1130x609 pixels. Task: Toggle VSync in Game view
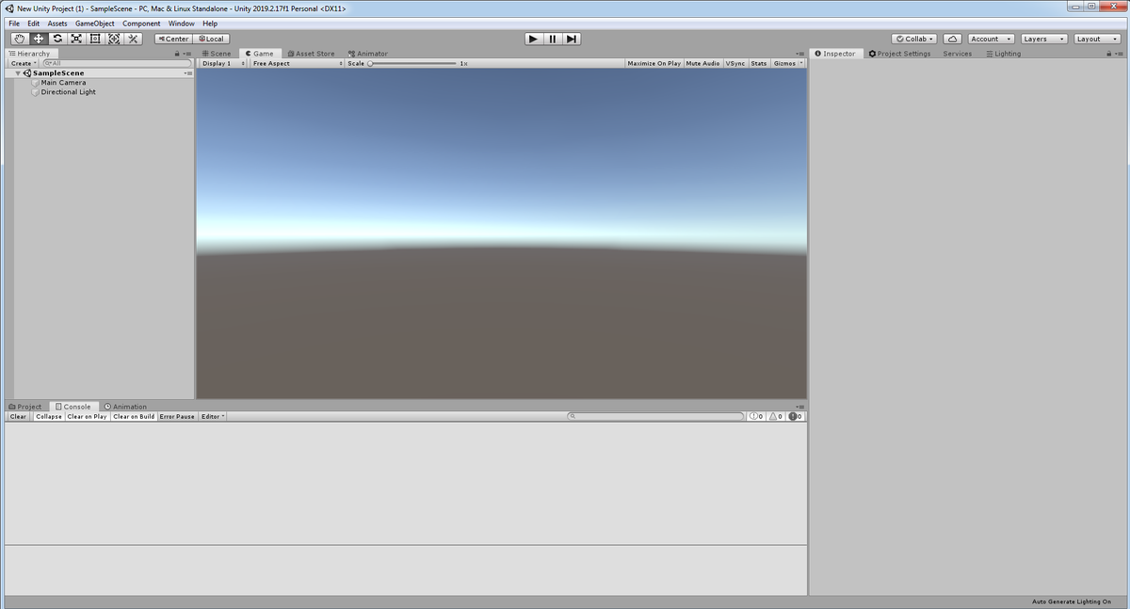[x=735, y=63]
